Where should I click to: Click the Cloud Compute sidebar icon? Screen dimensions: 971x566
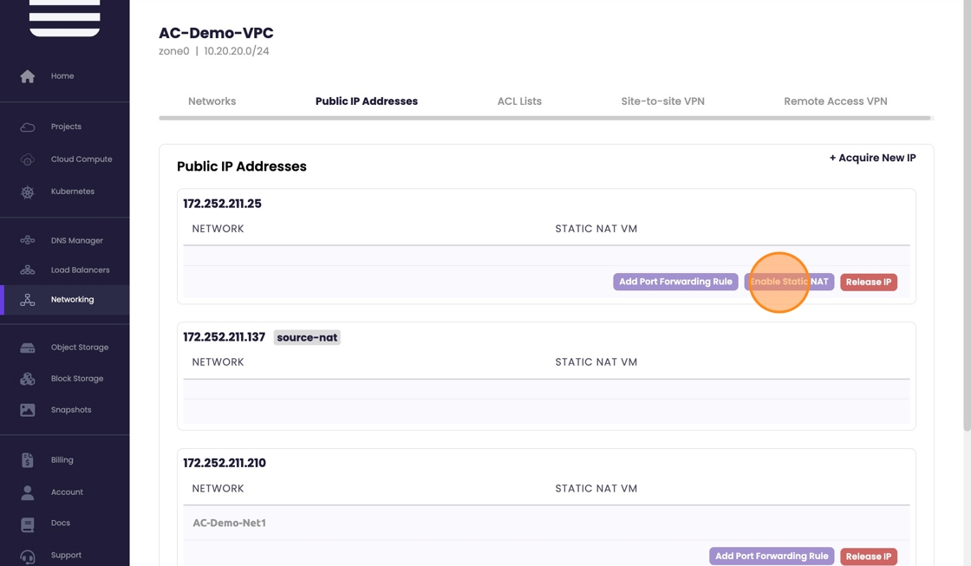coord(28,159)
